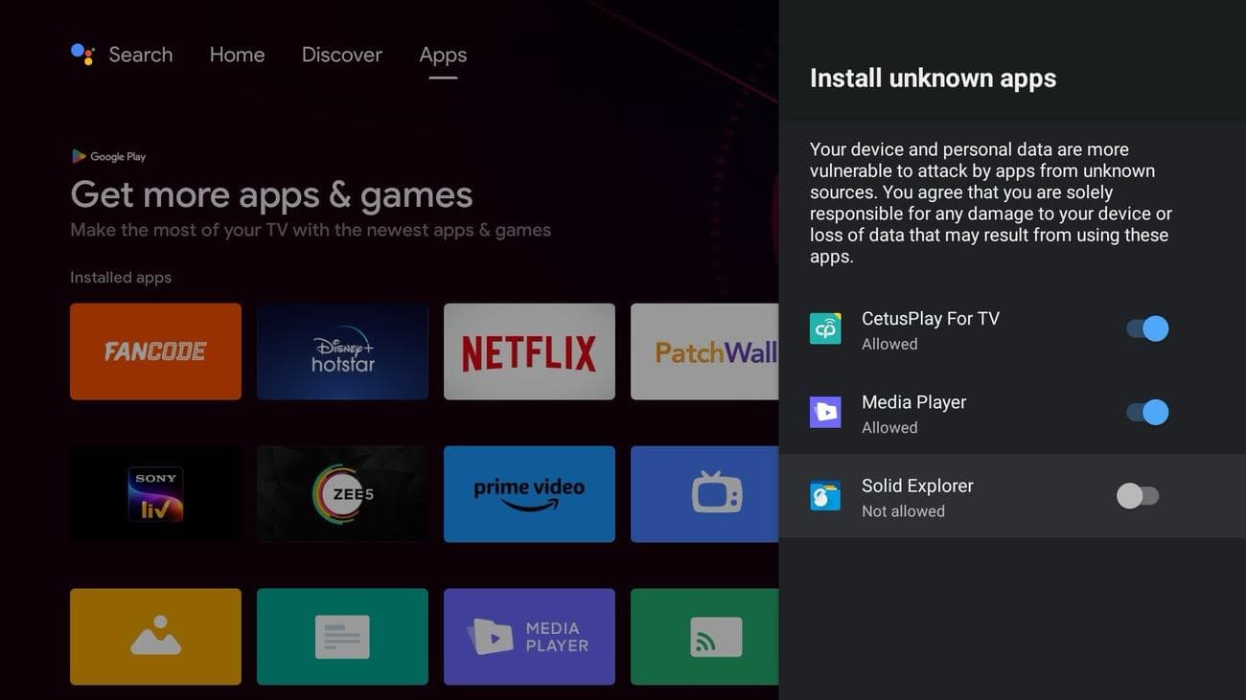Open the Media Player folder tile

pyautogui.click(x=529, y=636)
